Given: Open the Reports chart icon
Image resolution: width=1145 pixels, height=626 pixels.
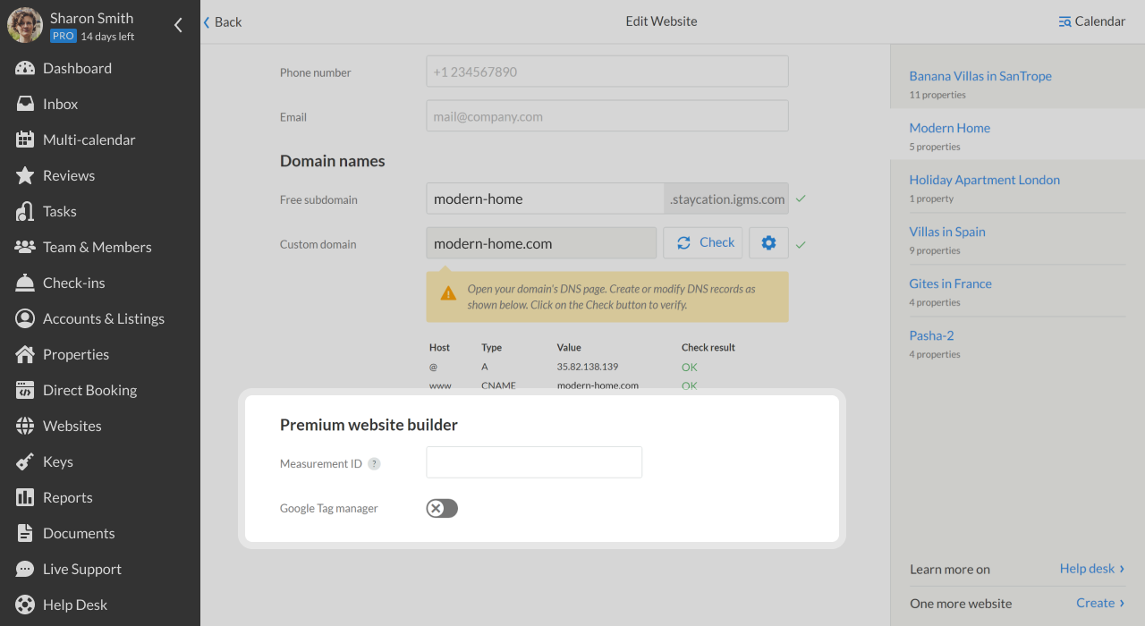Looking at the screenshot, I should click(25, 497).
